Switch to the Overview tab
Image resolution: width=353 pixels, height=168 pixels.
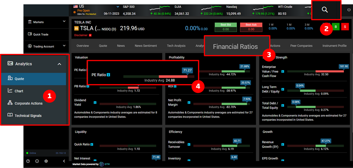pyautogui.click(x=83, y=45)
